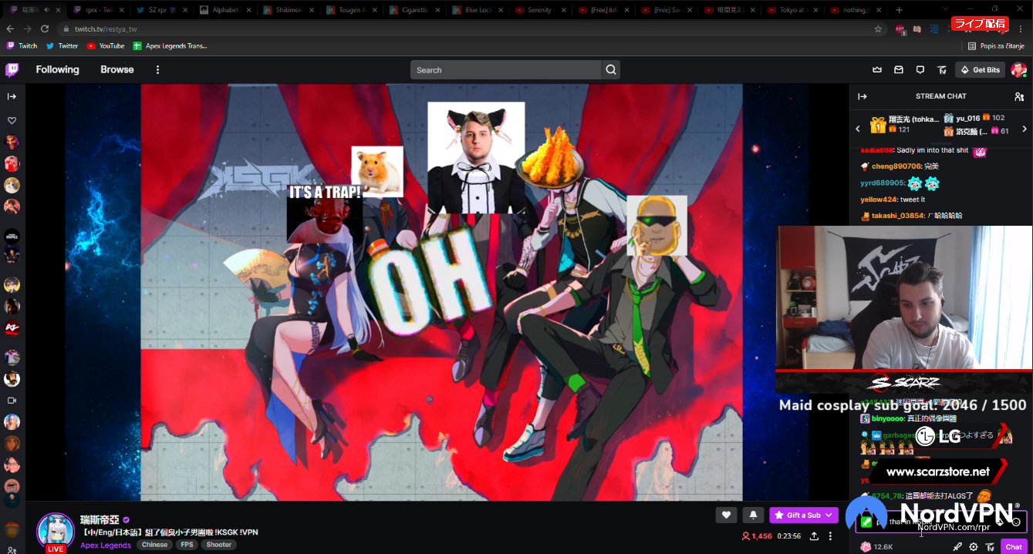1033x554 pixels.
Task: Collapse the stream chat panel
Action: click(x=863, y=96)
